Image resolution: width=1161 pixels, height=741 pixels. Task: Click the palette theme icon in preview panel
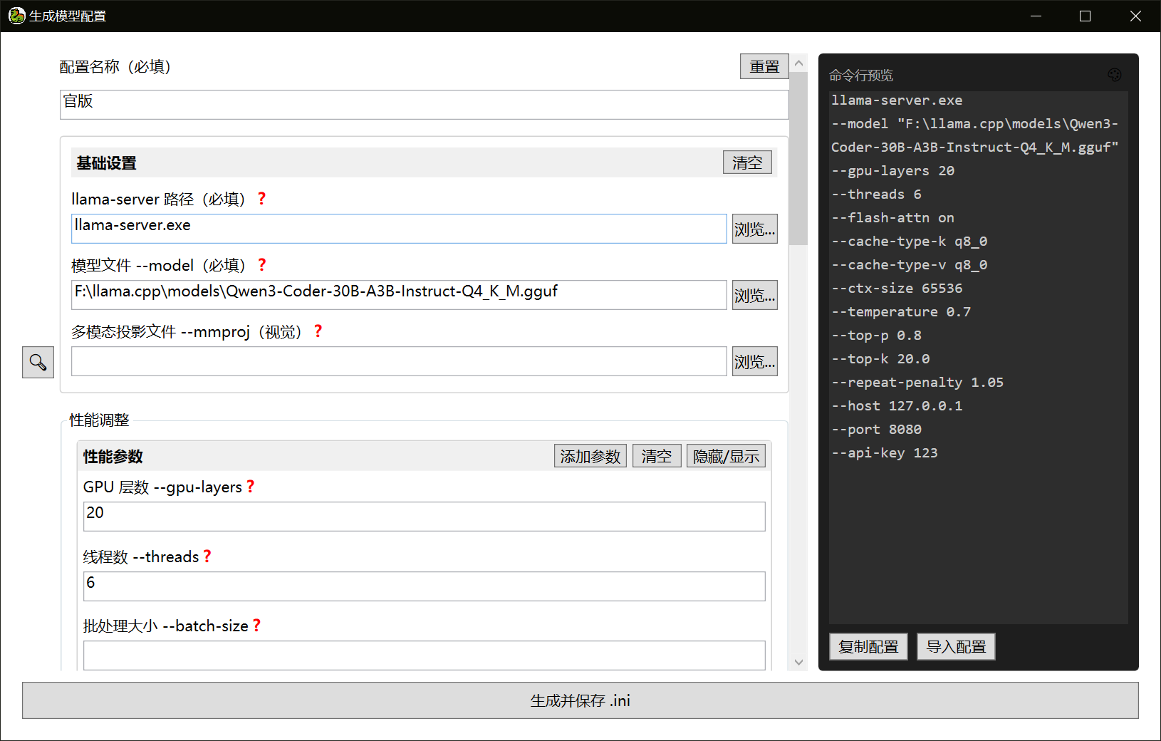pos(1115,75)
